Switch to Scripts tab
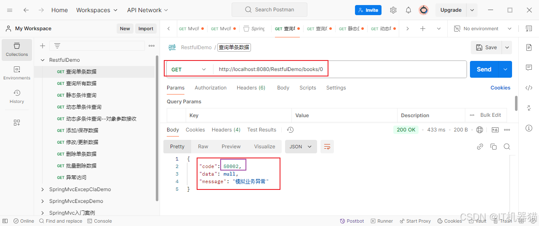 point(308,88)
